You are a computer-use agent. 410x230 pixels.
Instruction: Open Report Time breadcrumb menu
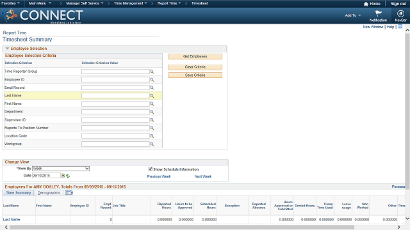tap(169, 3)
